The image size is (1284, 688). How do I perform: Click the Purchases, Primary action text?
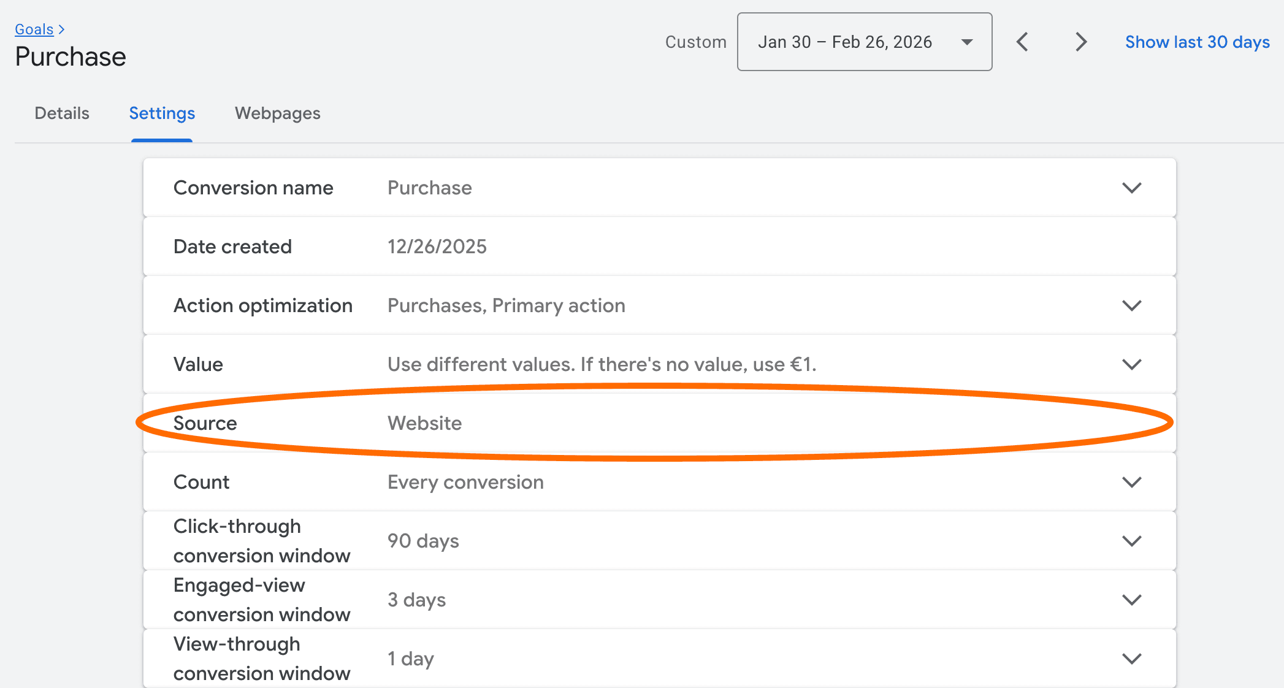[506, 305]
